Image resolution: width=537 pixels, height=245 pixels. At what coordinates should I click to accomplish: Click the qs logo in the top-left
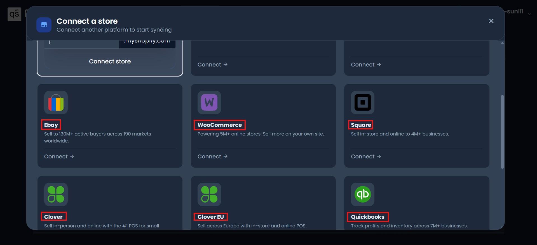[x=14, y=14]
